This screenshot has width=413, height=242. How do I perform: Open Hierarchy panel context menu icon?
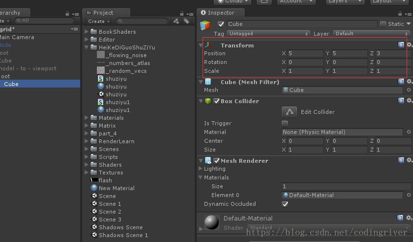(75, 14)
